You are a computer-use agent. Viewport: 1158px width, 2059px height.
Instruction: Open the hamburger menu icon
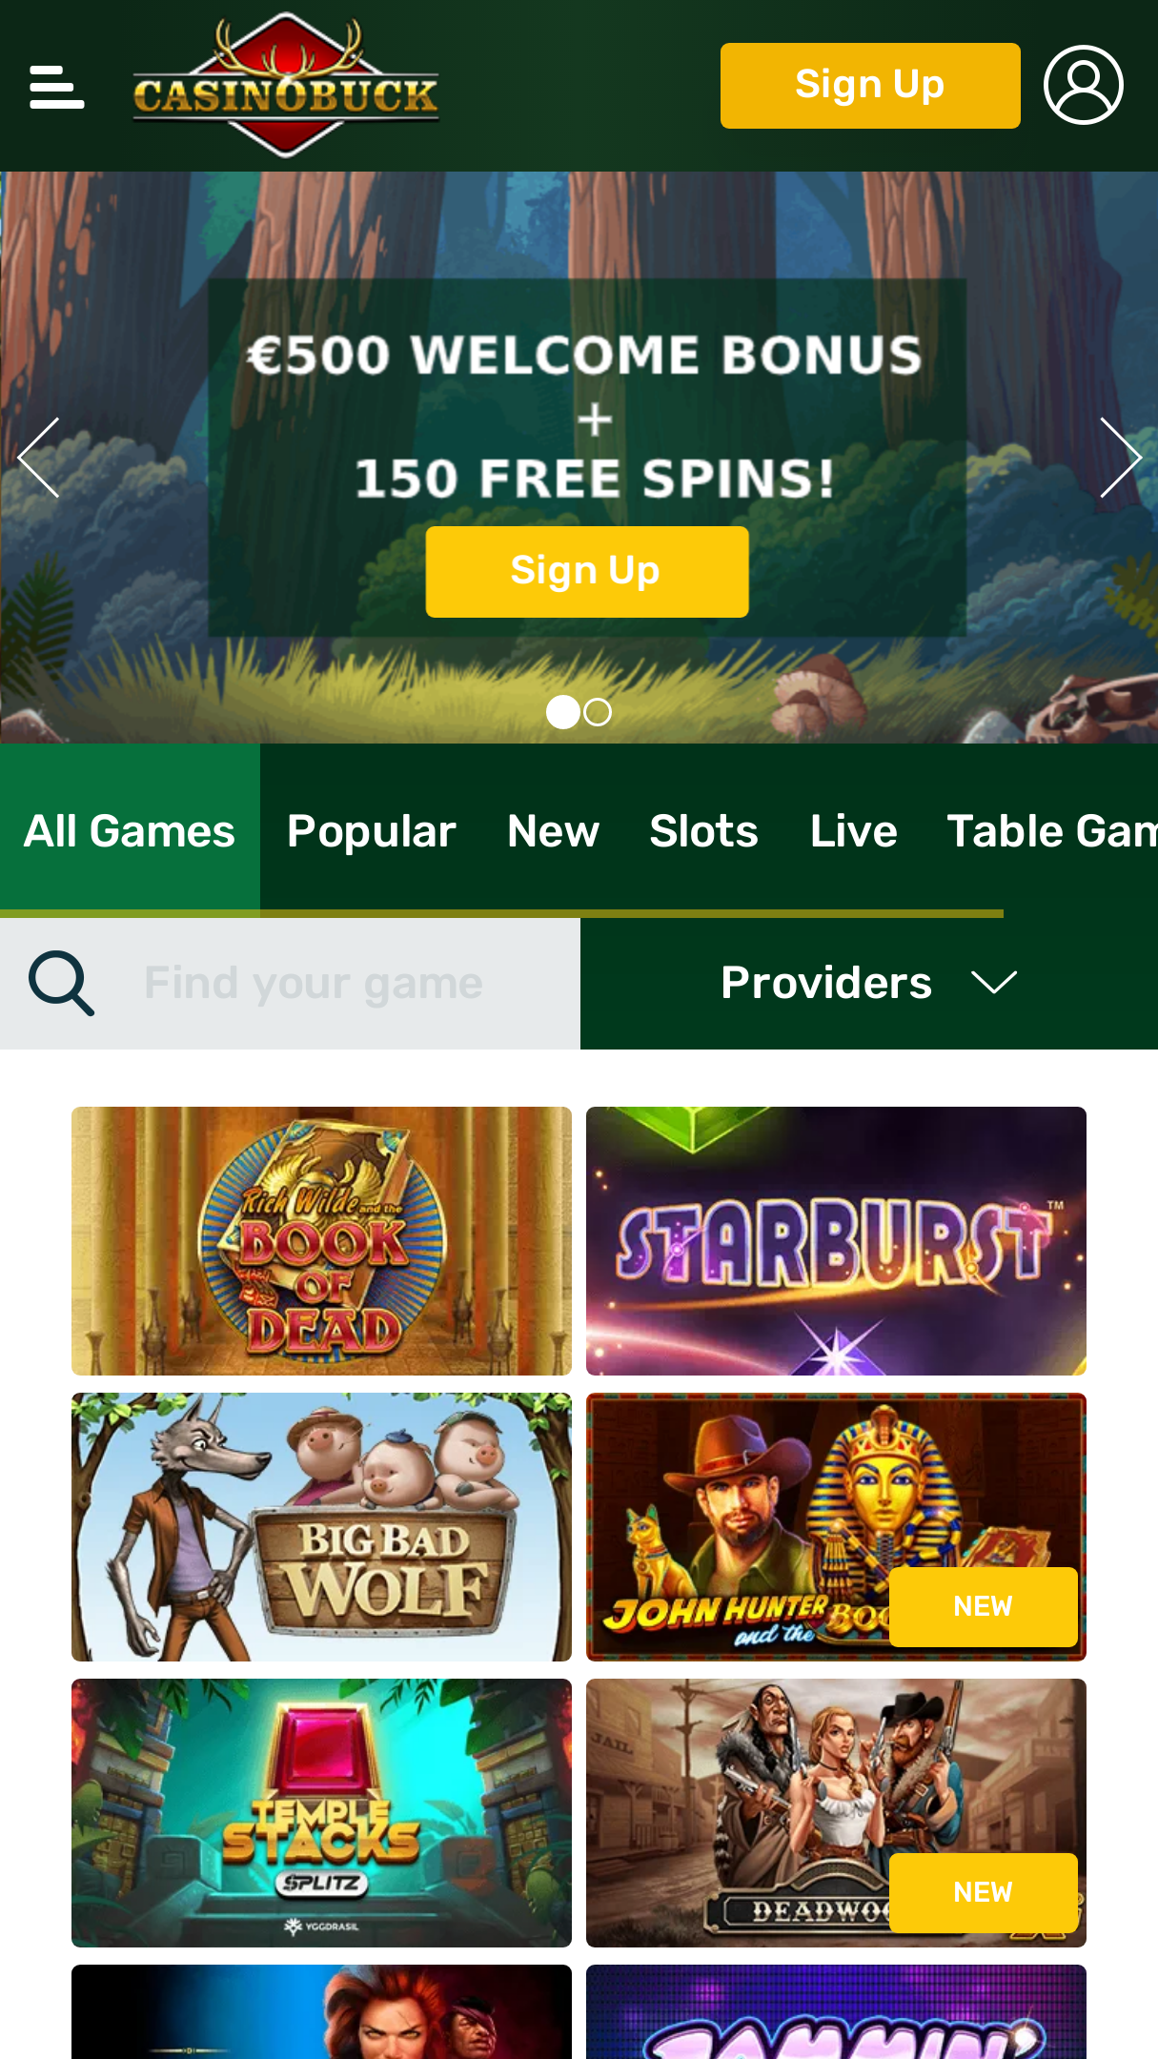56,87
